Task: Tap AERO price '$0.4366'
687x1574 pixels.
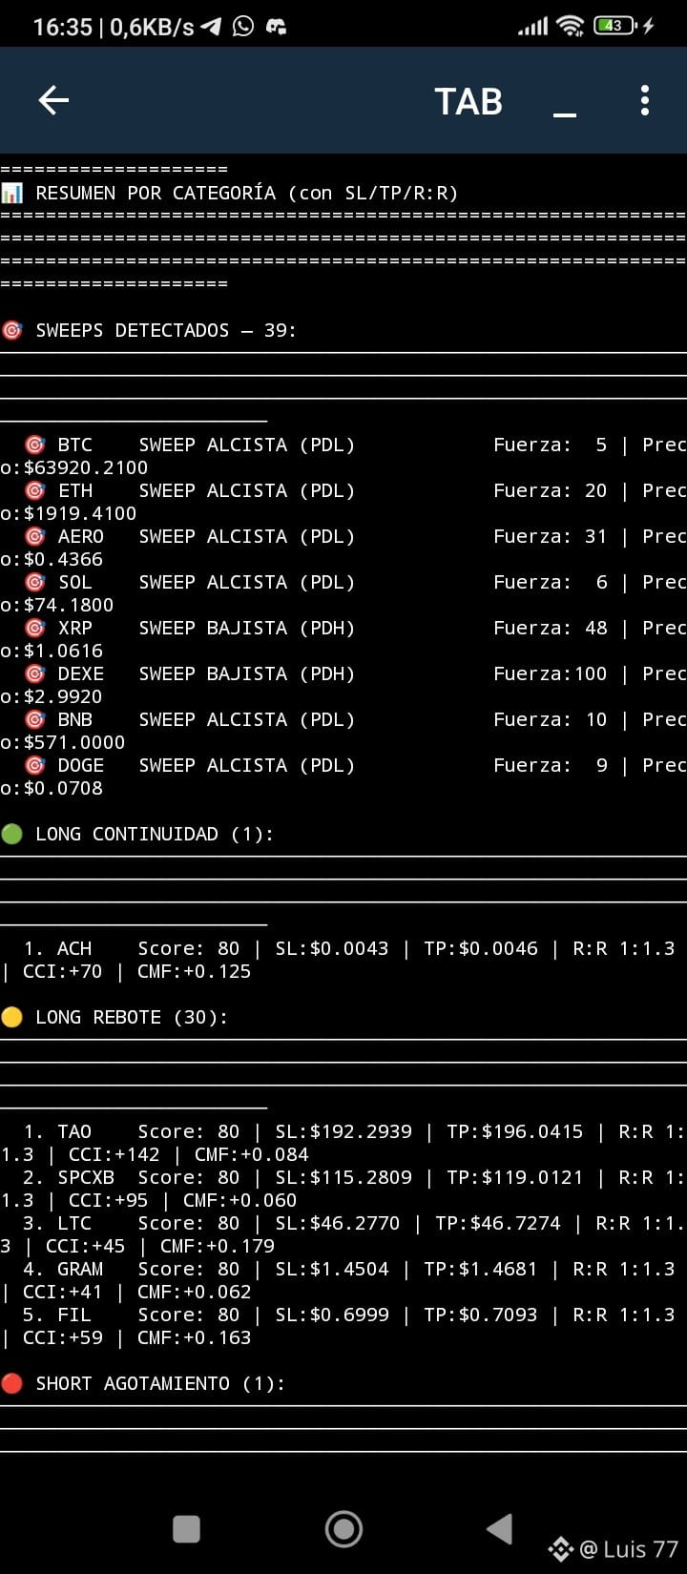Action: (63, 559)
